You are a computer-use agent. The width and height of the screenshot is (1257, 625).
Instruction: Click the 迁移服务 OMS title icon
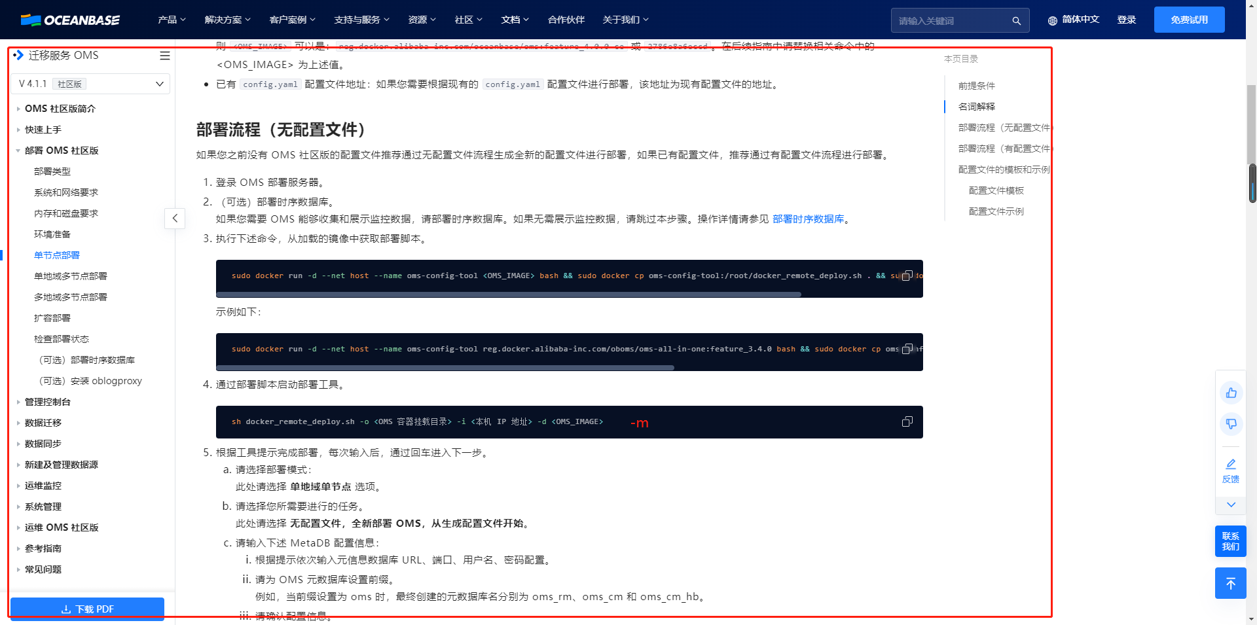click(x=18, y=56)
